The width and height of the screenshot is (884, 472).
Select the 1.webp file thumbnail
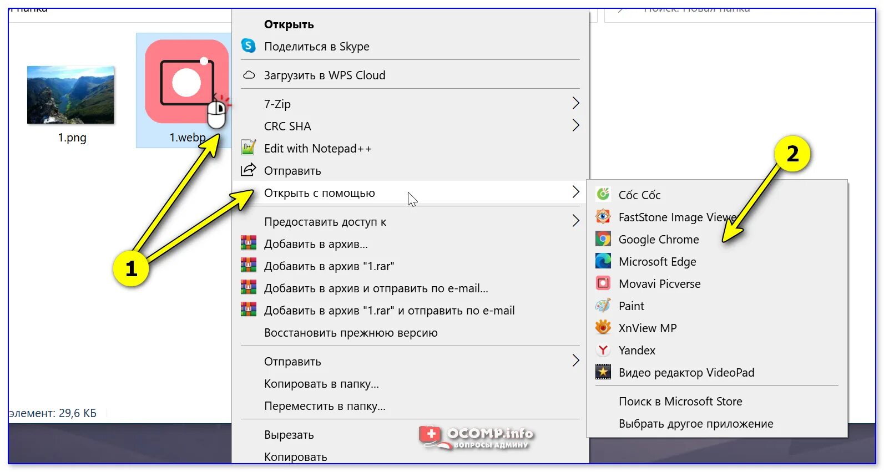[x=186, y=82]
